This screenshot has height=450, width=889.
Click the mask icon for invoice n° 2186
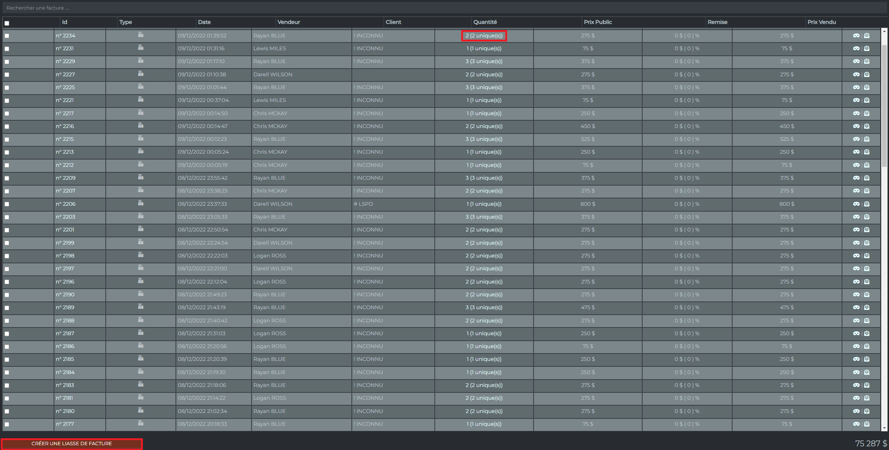click(x=856, y=346)
